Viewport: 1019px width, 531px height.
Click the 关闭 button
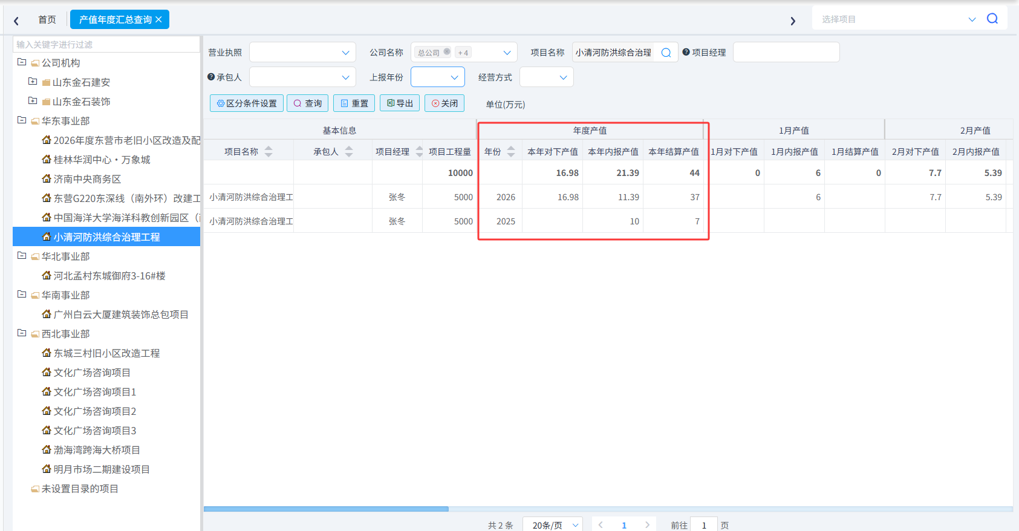pos(444,103)
